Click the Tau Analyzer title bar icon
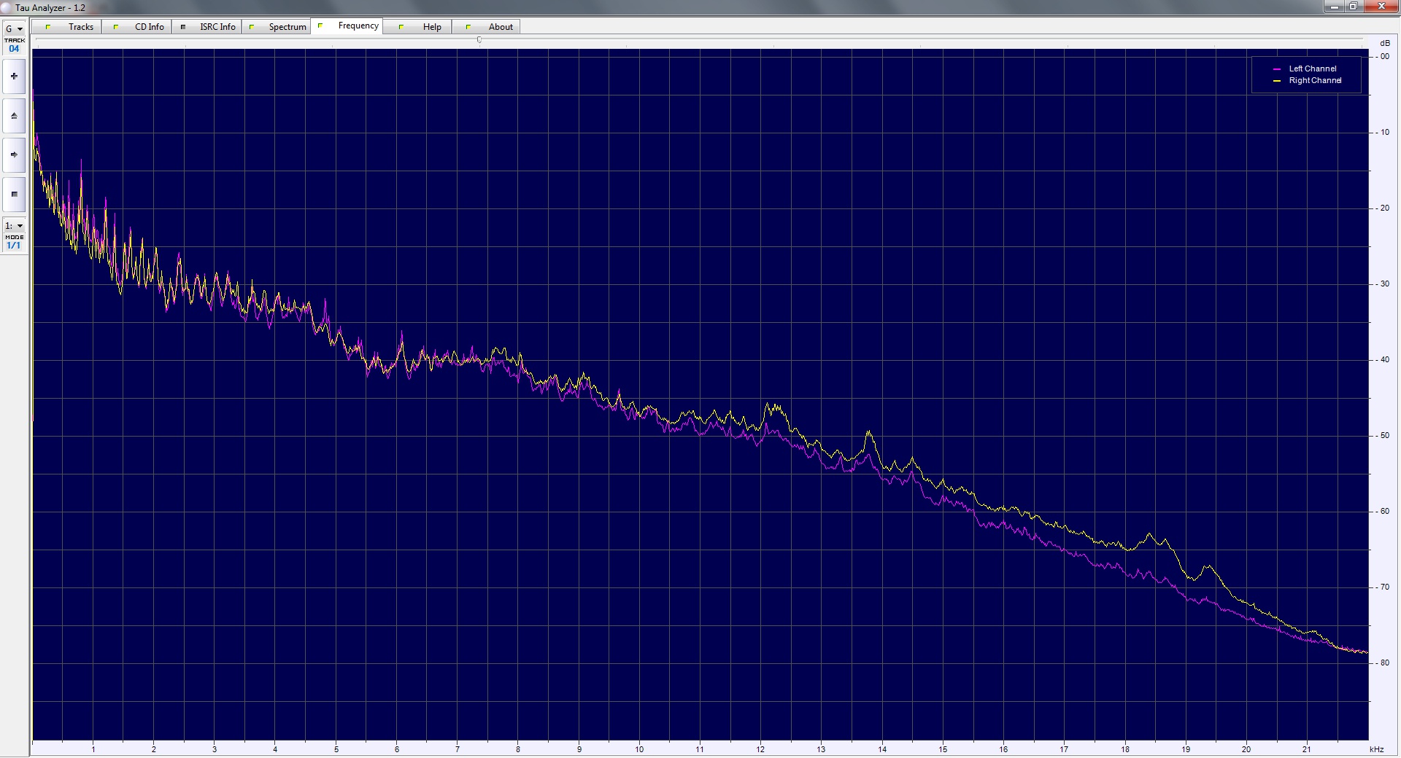 tap(7, 7)
